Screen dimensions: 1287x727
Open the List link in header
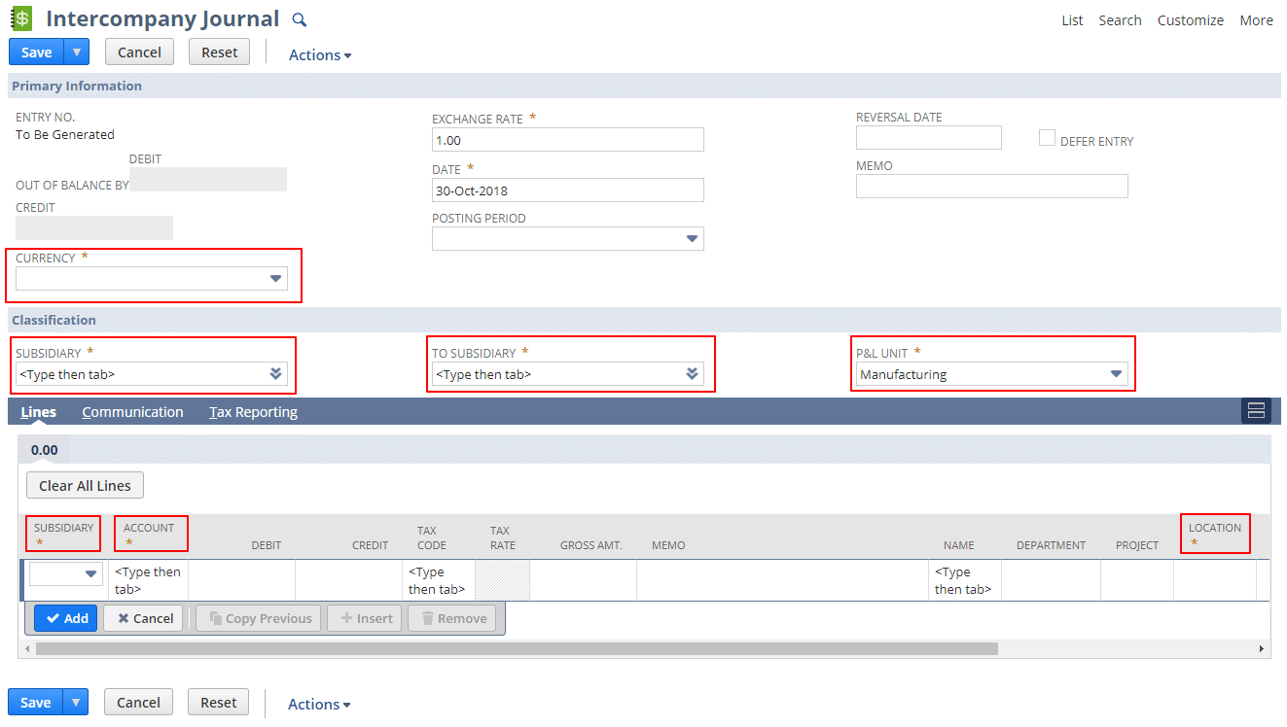click(x=1072, y=20)
